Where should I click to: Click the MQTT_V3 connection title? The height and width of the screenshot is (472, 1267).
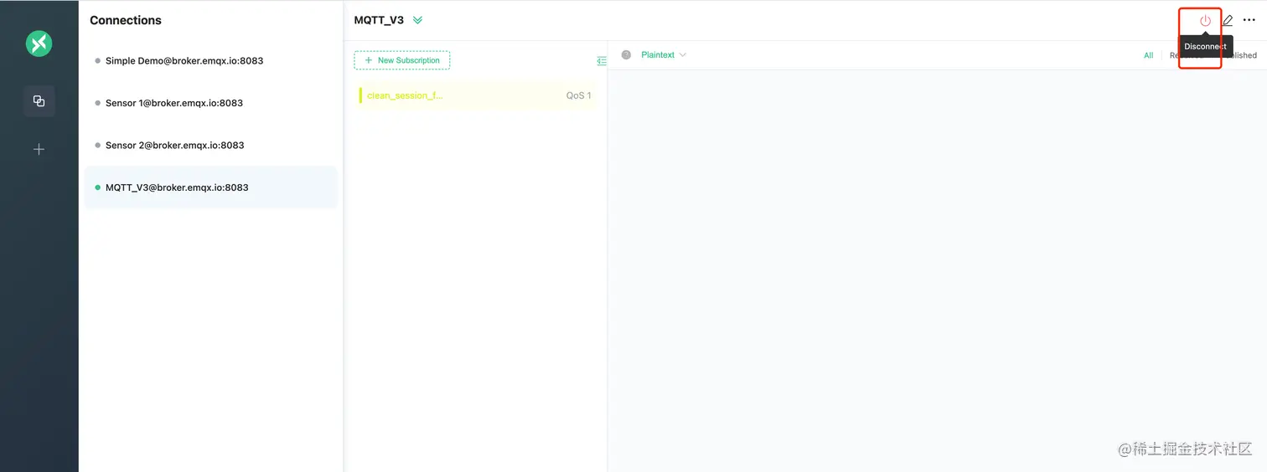point(379,20)
